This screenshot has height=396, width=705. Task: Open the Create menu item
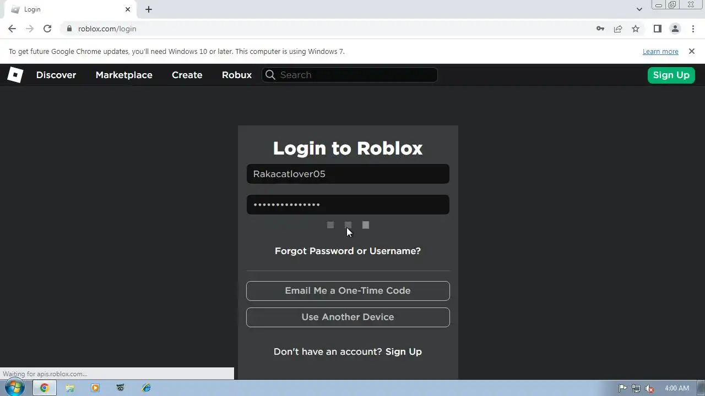click(187, 75)
